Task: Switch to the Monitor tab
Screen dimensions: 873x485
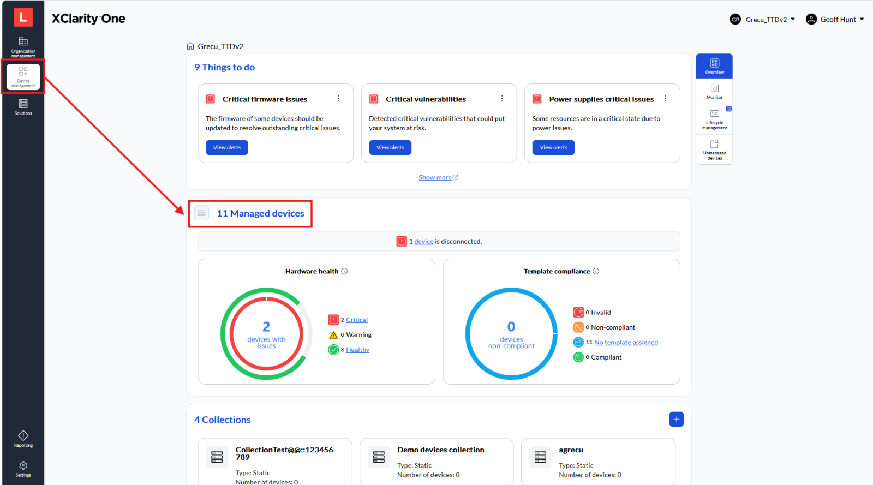Action: click(714, 91)
